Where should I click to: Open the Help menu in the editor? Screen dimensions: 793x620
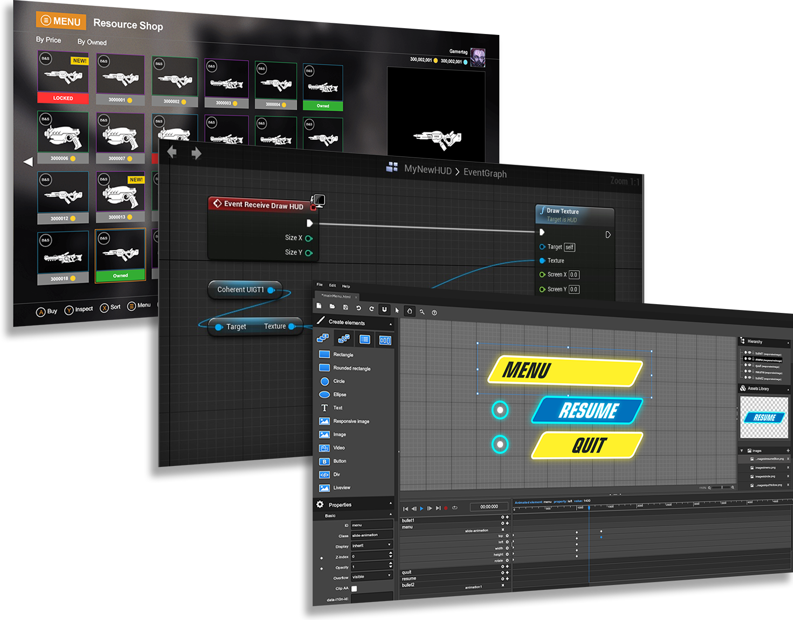tap(346, 286)
